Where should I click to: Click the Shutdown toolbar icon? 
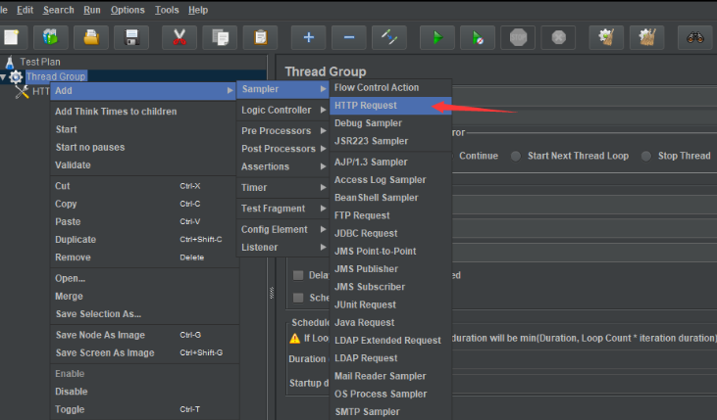point(558,37)
